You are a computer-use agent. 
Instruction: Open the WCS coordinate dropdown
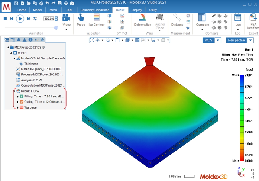pos(218,40)
